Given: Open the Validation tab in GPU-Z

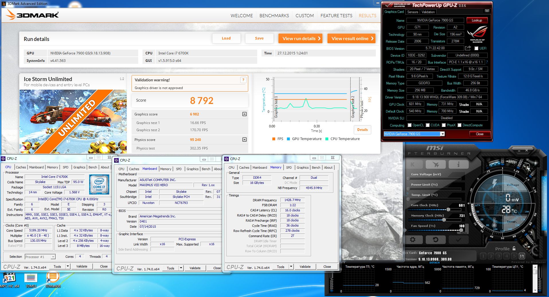Looking at the screenshot, I should [428, 12].
